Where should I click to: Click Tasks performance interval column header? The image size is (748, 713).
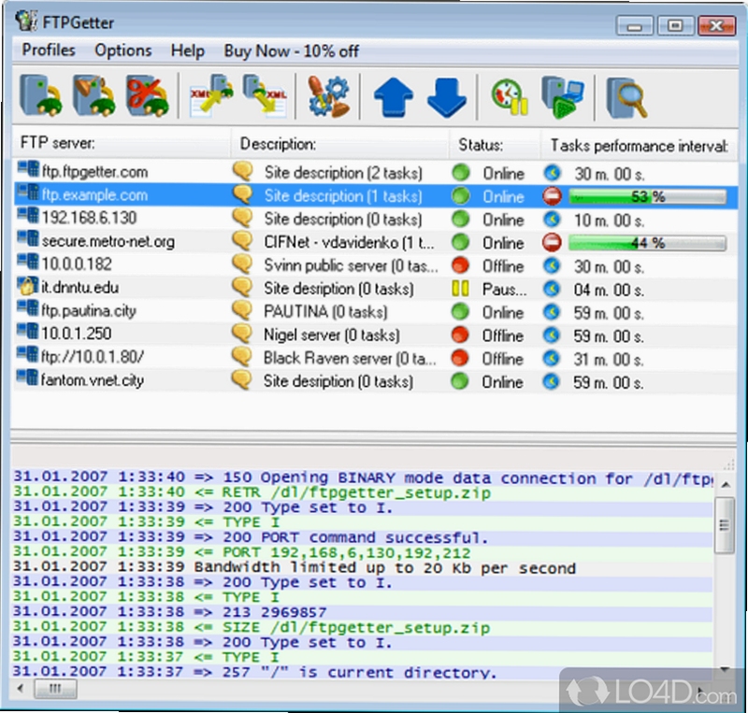tap(639, 145)
